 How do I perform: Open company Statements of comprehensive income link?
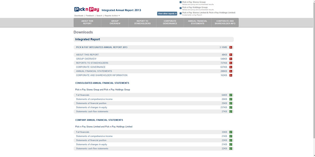(94, 136)
